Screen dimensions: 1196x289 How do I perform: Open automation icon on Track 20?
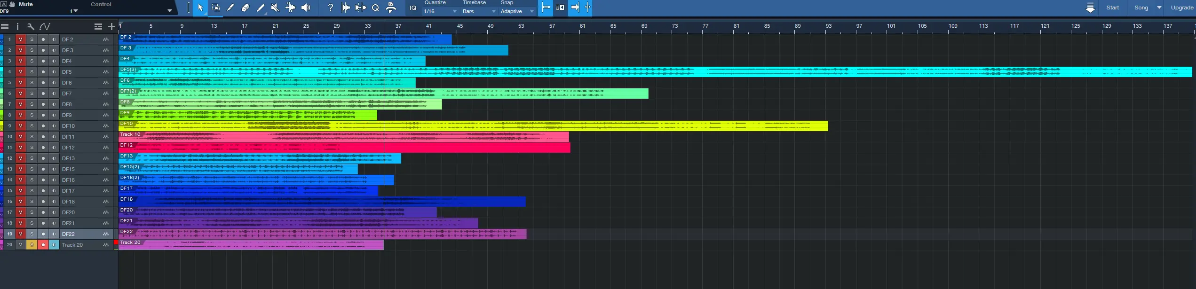(106, 245)
